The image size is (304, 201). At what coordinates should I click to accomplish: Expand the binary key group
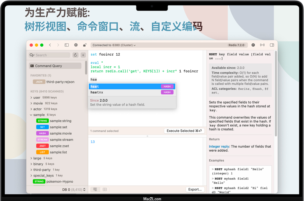pos(31,164)
